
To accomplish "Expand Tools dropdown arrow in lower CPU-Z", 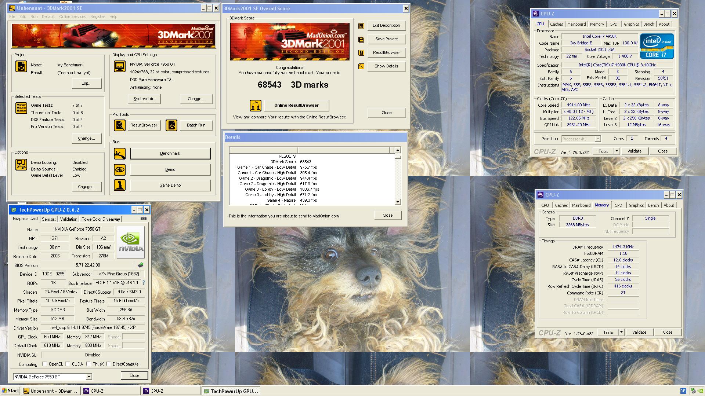I will [x=621, y=332].
